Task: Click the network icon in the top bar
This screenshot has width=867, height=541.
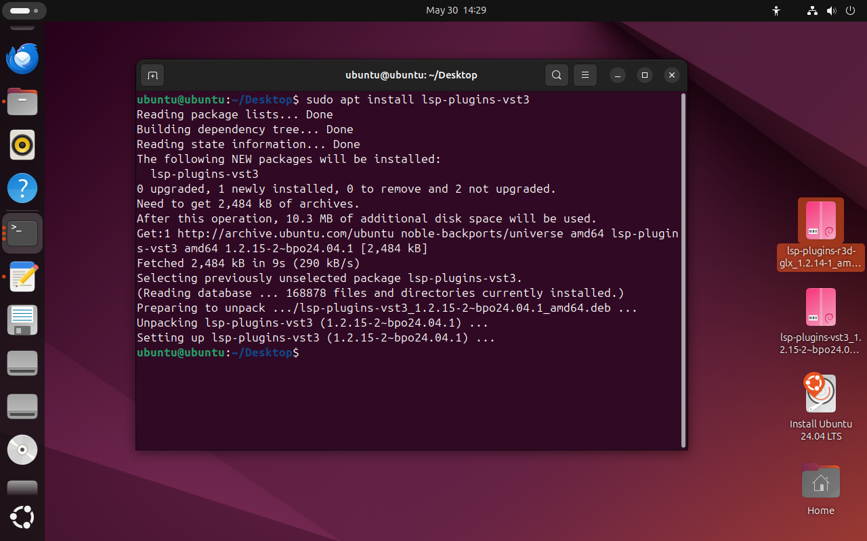Action: click(813, 11)
